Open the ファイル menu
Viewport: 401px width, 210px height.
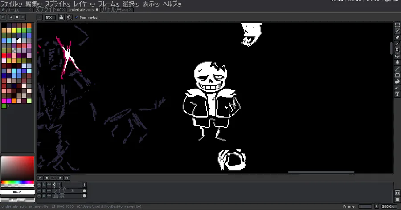tap(12, 4)
